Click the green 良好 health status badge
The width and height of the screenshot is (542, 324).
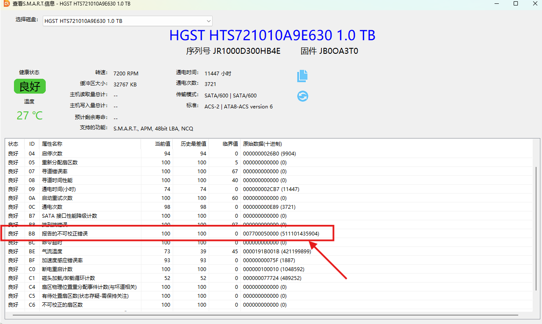[x=30, y=86]
